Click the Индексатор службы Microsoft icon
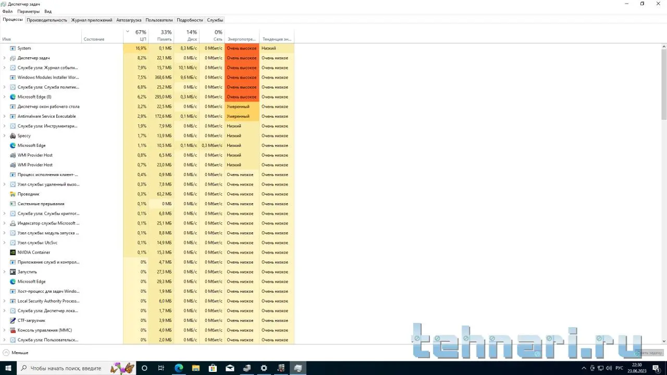 tap(13, 223)
